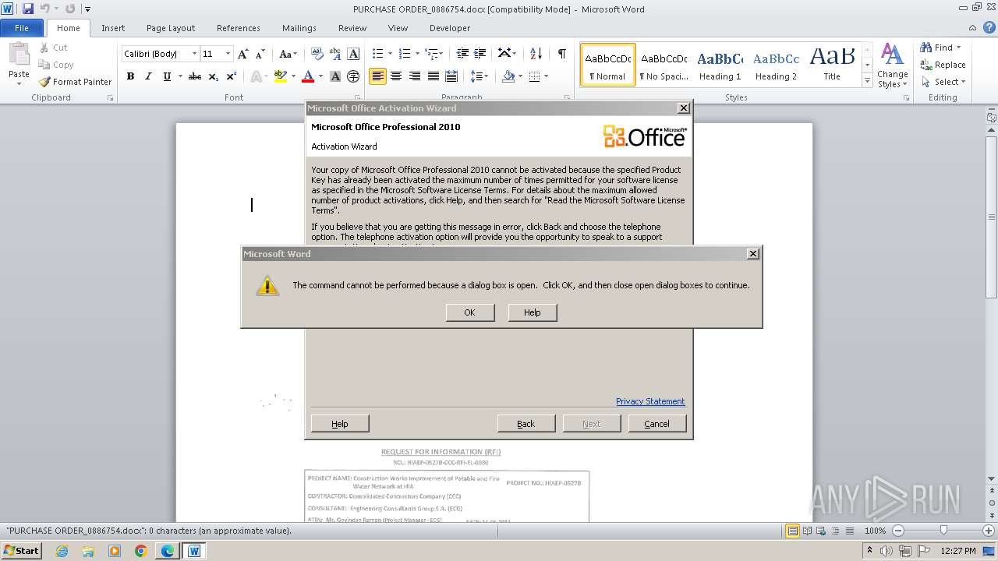Select the Numbering list icon
This screenshot has width=998, height=561.
[x=405, y=54]
